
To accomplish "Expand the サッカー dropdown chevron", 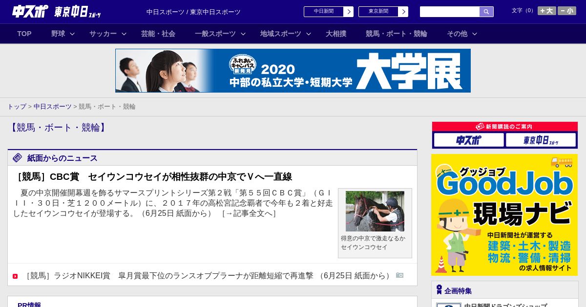I will [124, 34].
